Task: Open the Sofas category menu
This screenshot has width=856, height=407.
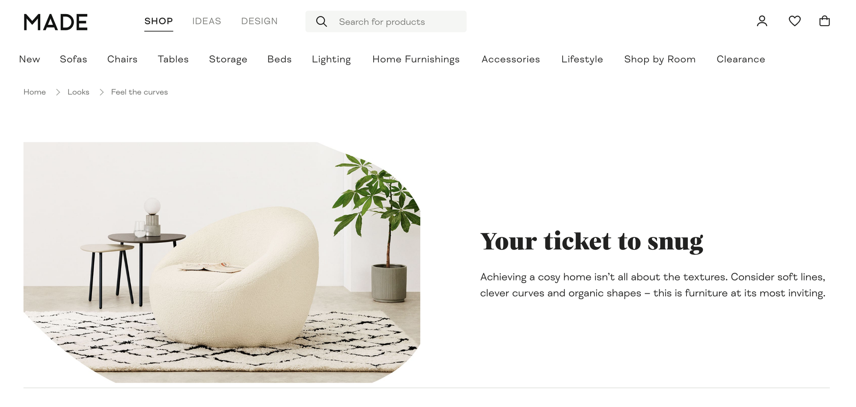Action: pyautogui.click(x=74, y=59)
